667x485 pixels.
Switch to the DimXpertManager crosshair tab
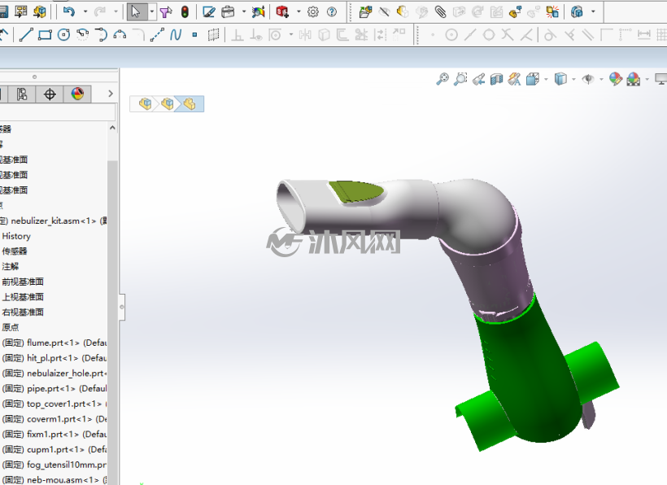50,94
